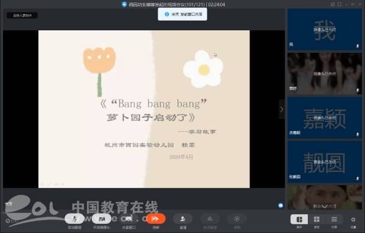Hang up with the orange button
365x233 pixels.
[x=156, y=219]
